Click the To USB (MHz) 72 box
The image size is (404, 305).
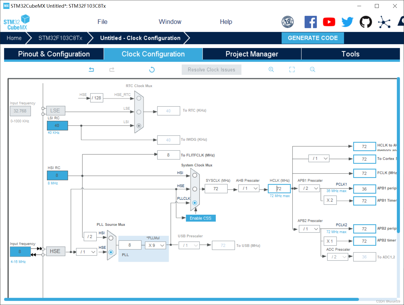tap(223, 245)
